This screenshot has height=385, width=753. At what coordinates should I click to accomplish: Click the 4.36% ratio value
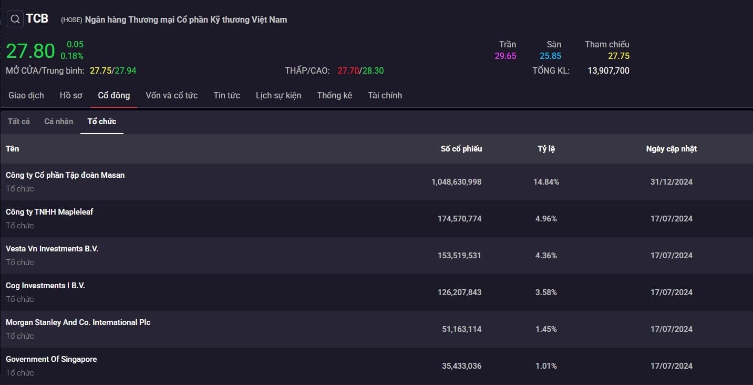click(x=546, y=256)
